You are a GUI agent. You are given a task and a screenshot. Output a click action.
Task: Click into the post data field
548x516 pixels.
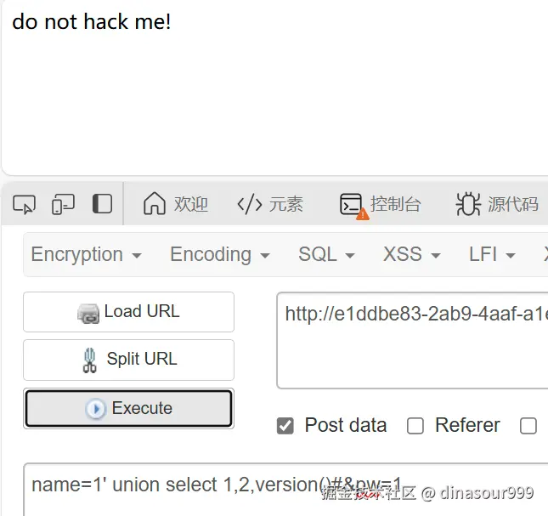(285, 490)
